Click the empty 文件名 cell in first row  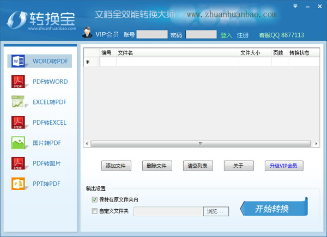click(178, 62)
